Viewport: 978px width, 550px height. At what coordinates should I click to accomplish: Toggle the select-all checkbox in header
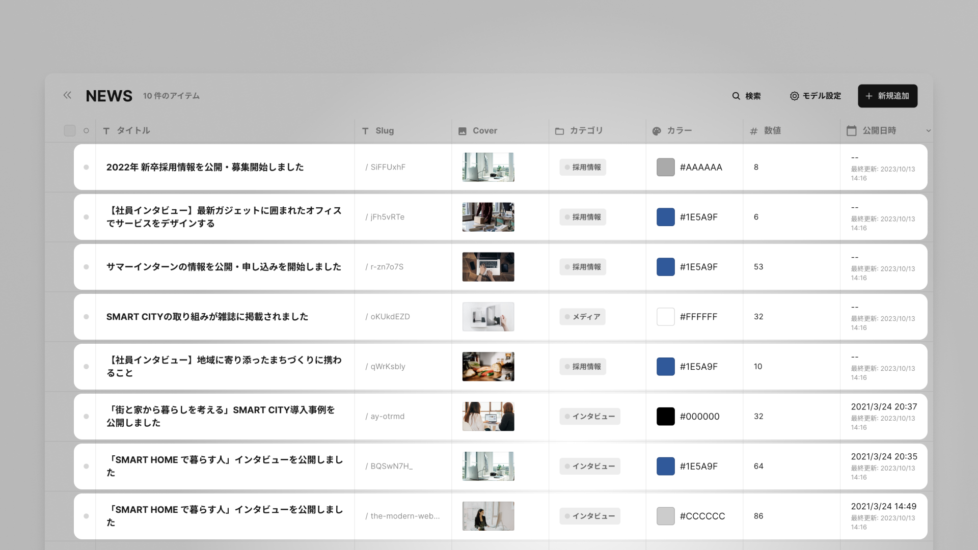click(x=70, y=130)
